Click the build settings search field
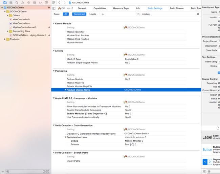 pyautogui.click(x=168, y=14)
